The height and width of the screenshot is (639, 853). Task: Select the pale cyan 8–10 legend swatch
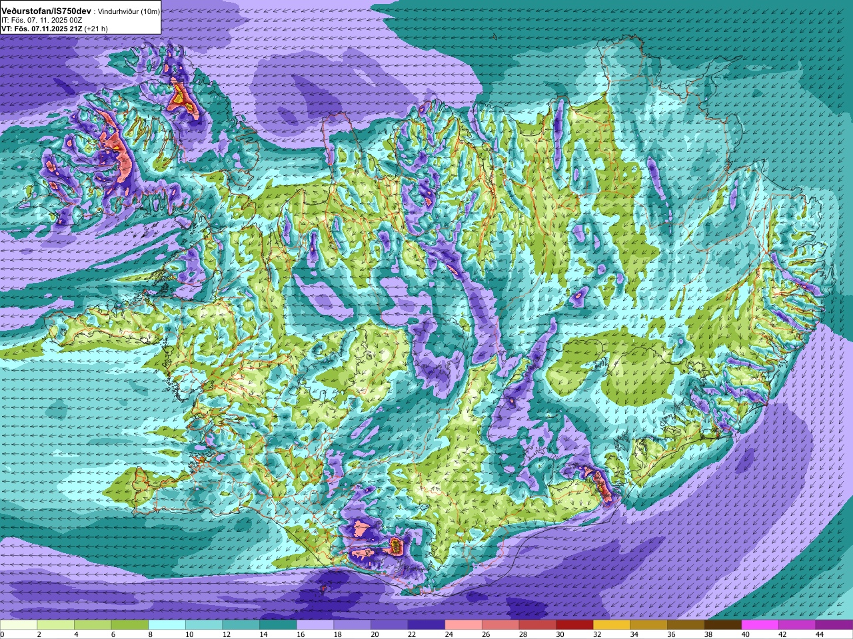tap(167, 625)
